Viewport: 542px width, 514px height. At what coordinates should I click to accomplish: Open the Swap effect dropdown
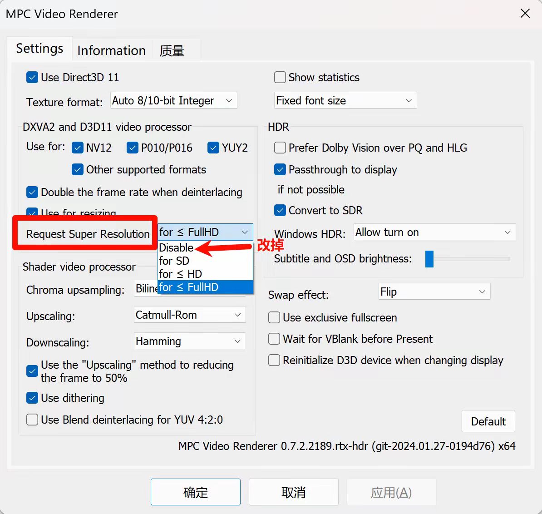434,292
